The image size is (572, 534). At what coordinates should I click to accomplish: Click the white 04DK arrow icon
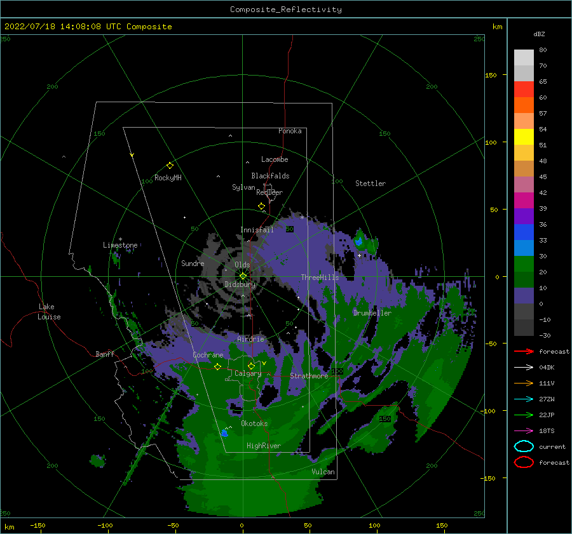[524, 367]
